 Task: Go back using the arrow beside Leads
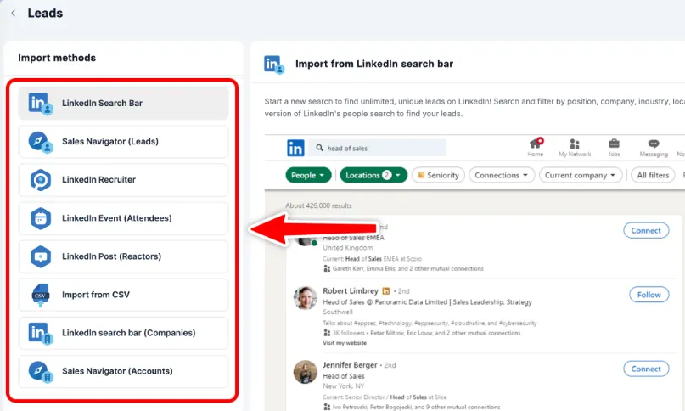(13, 13)
